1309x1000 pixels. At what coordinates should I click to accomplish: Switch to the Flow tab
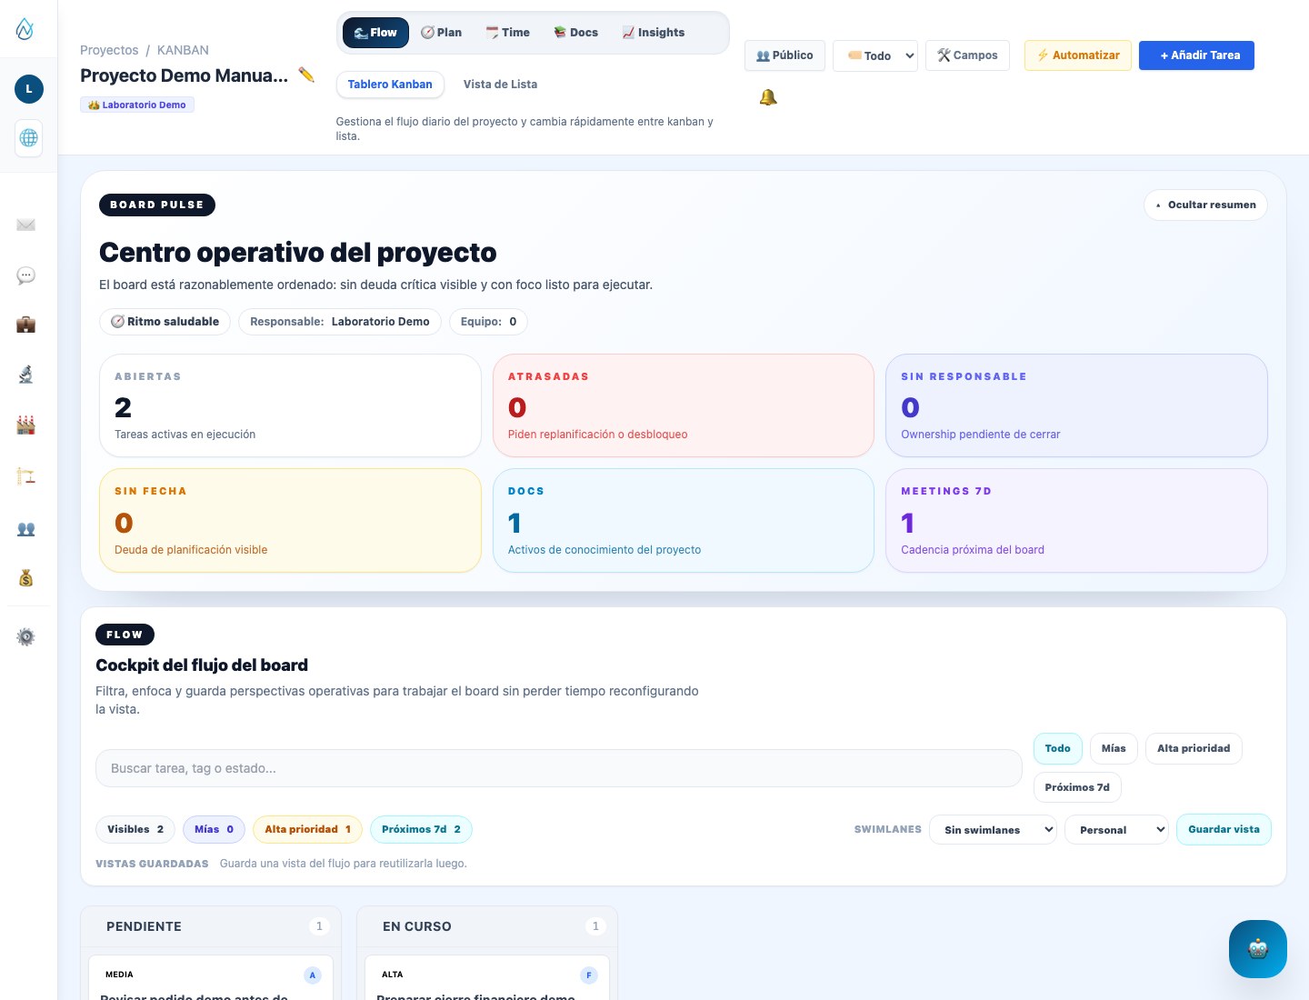(375, 33)
